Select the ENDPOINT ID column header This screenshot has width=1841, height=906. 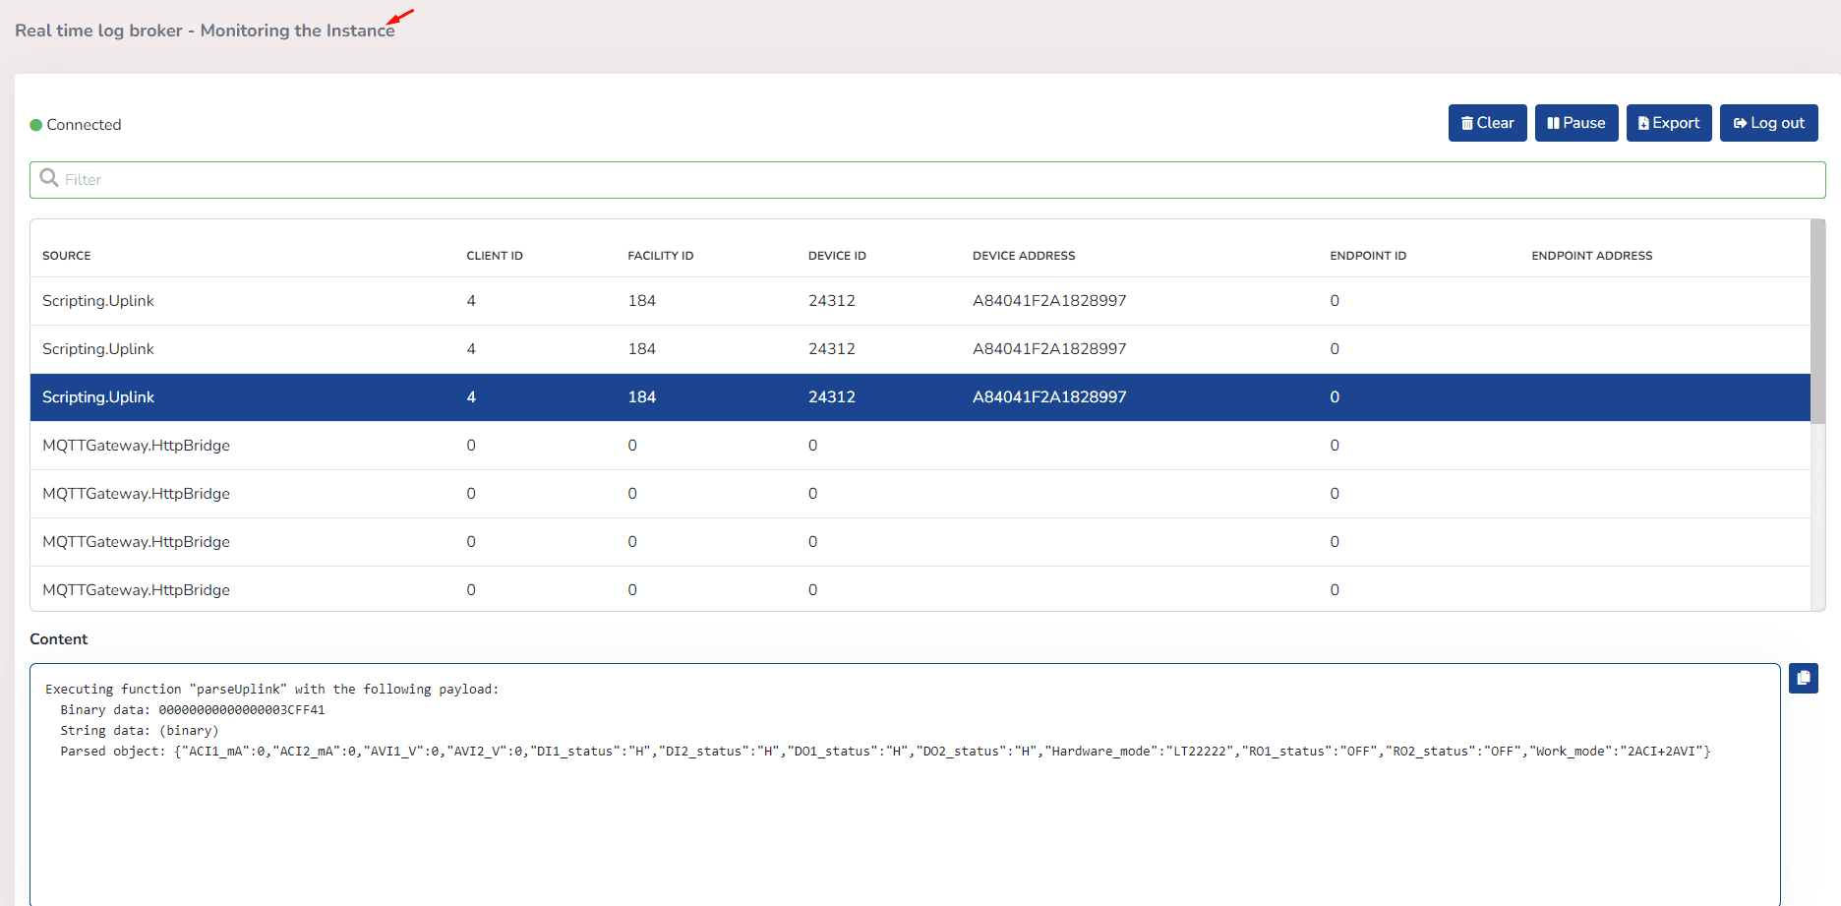(1368, 256)
